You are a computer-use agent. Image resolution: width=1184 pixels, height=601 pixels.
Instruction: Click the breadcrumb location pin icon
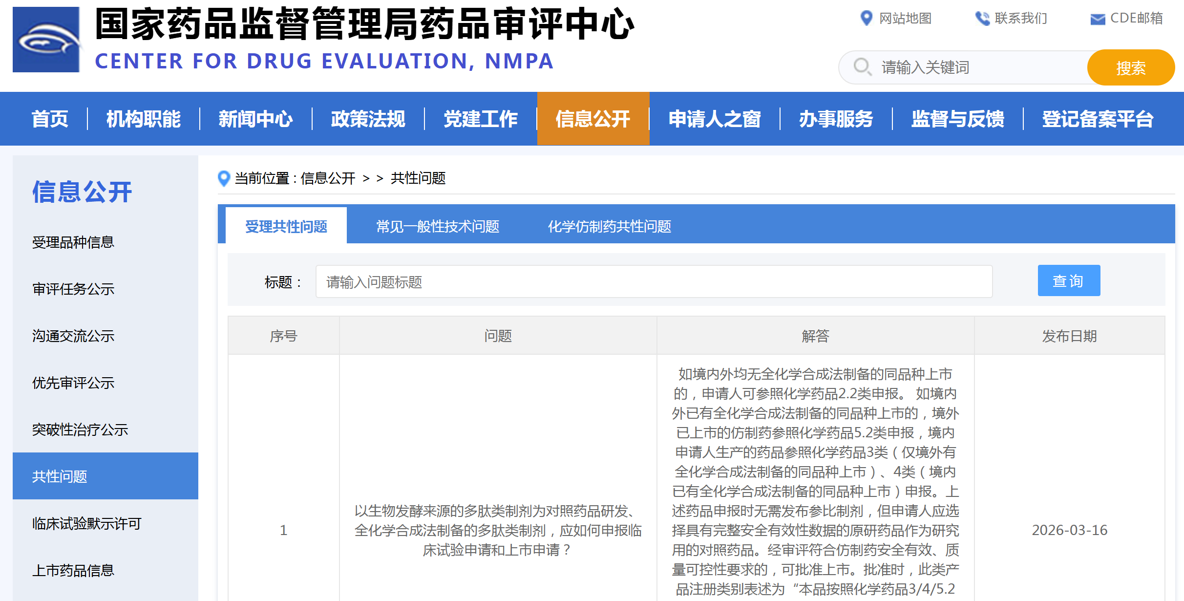tap(224, 178)
